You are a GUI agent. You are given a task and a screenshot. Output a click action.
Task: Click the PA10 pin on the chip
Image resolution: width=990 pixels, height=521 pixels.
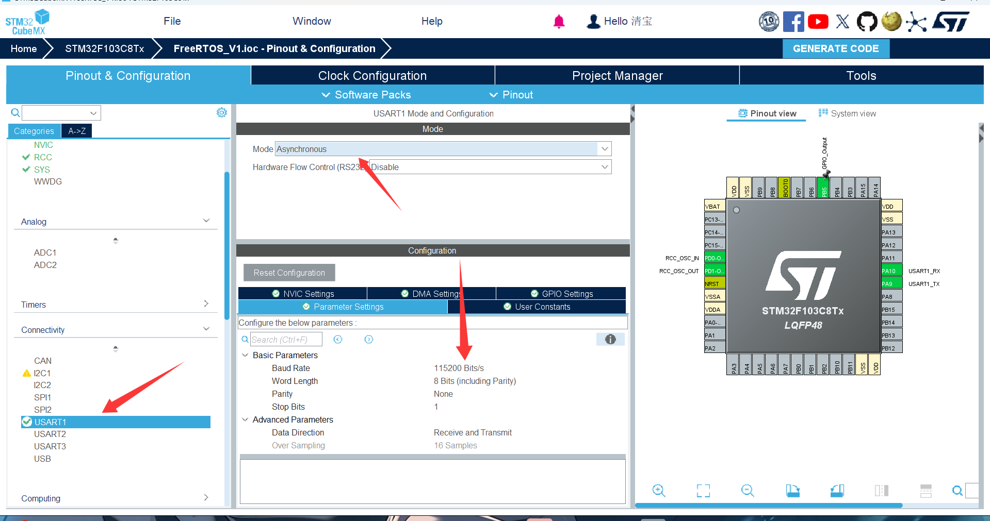pos(891,271)
